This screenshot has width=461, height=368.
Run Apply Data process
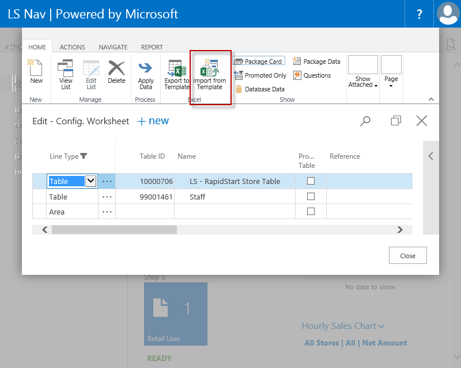[x=146, y=74]
